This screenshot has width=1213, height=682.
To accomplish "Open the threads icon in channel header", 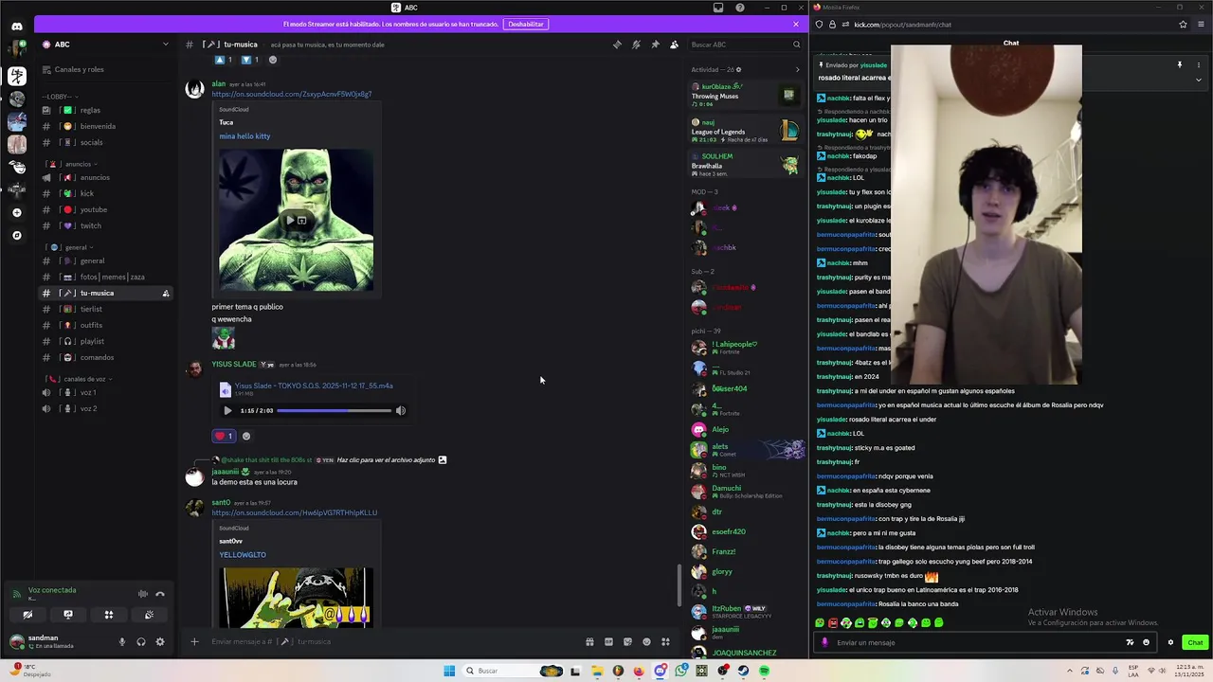I will (617, 45).
